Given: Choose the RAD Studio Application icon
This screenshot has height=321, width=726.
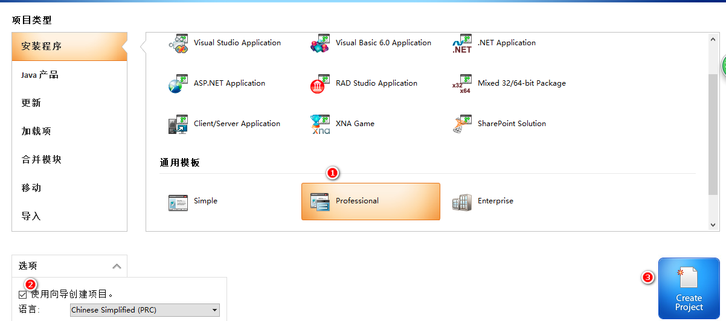Looking at the screenshot, I should tap(320, 84).
